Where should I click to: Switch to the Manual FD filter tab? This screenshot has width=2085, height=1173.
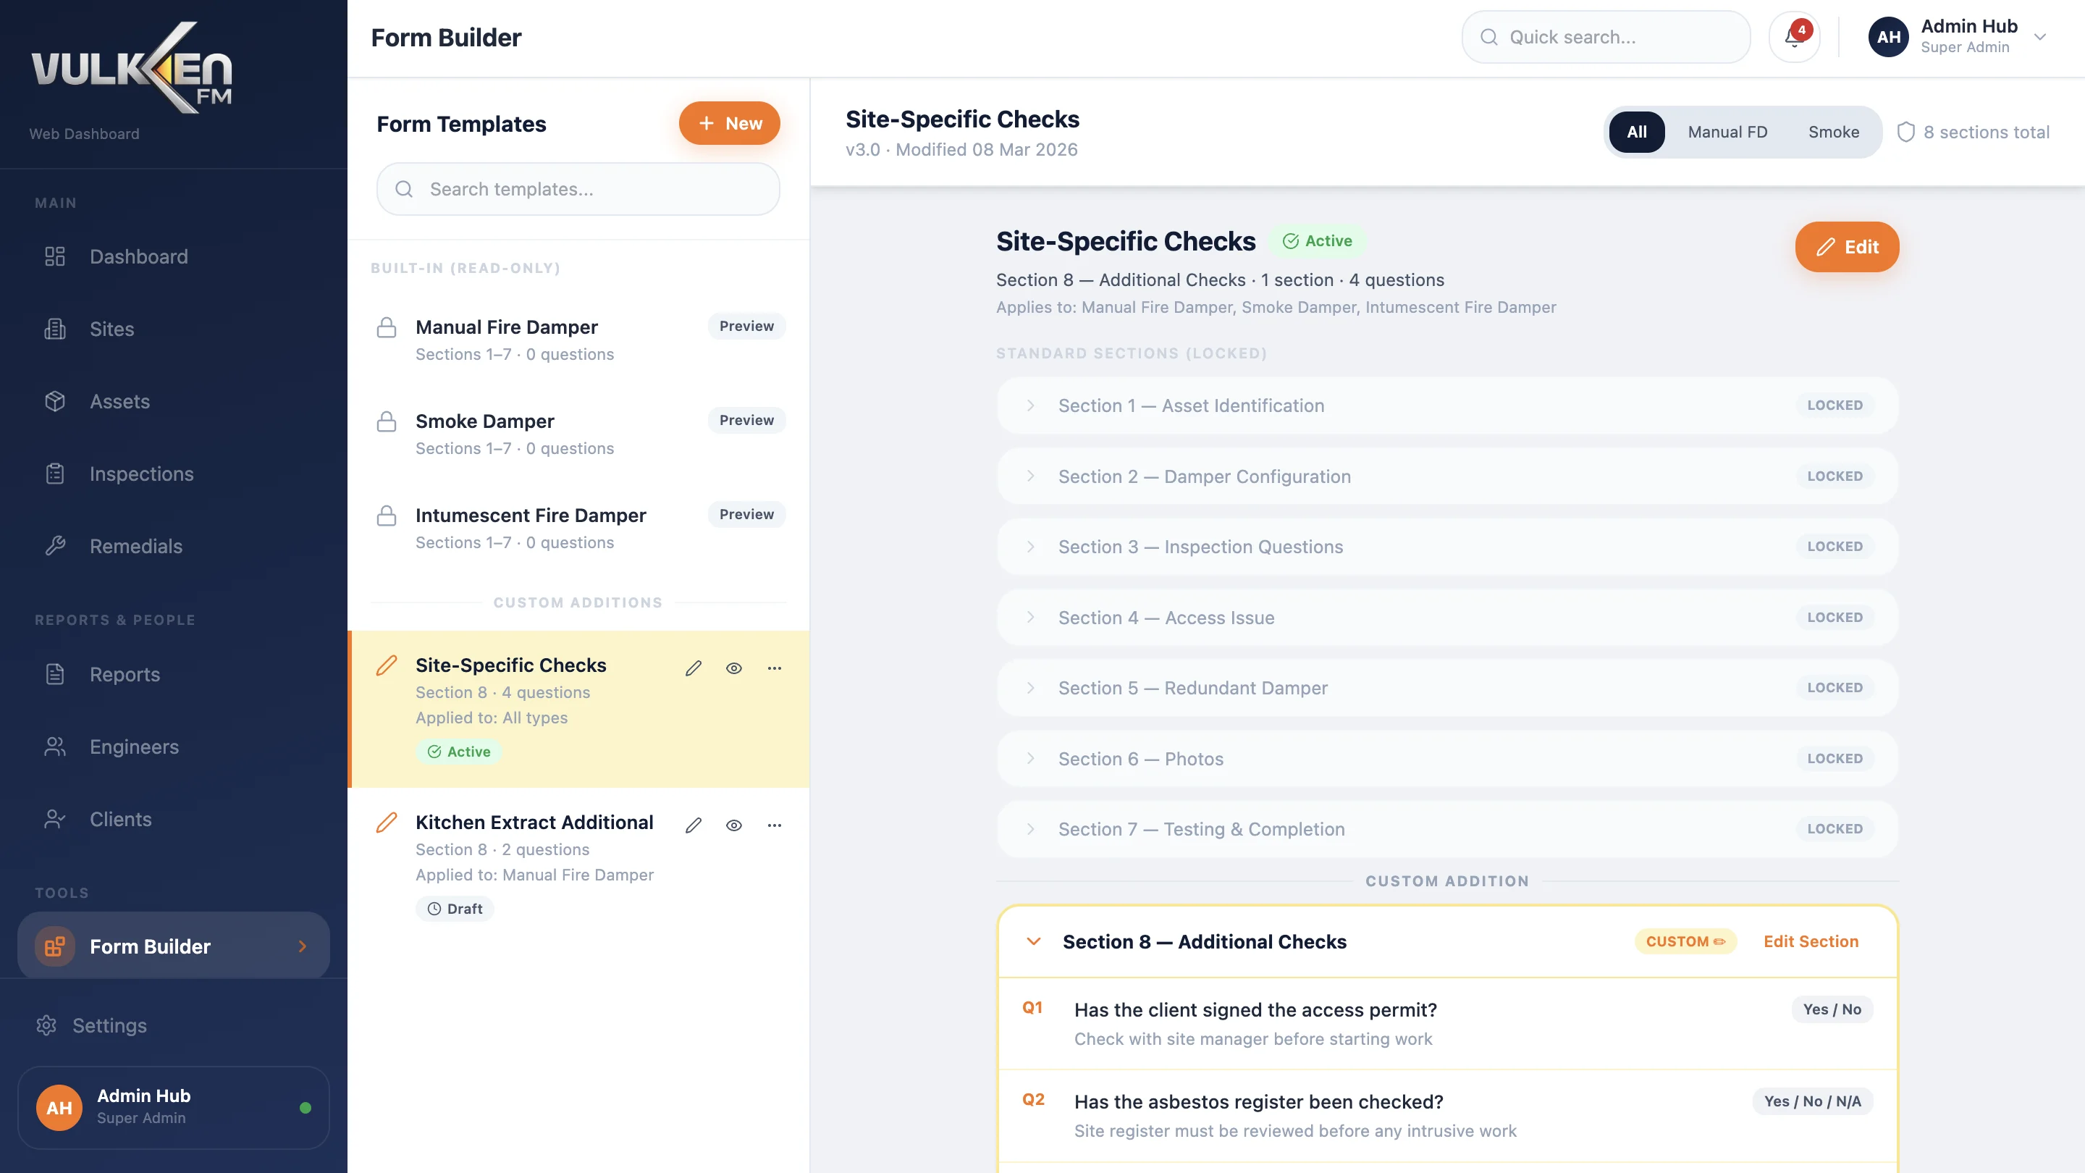pyautogui.click(x=1727, y=131)
